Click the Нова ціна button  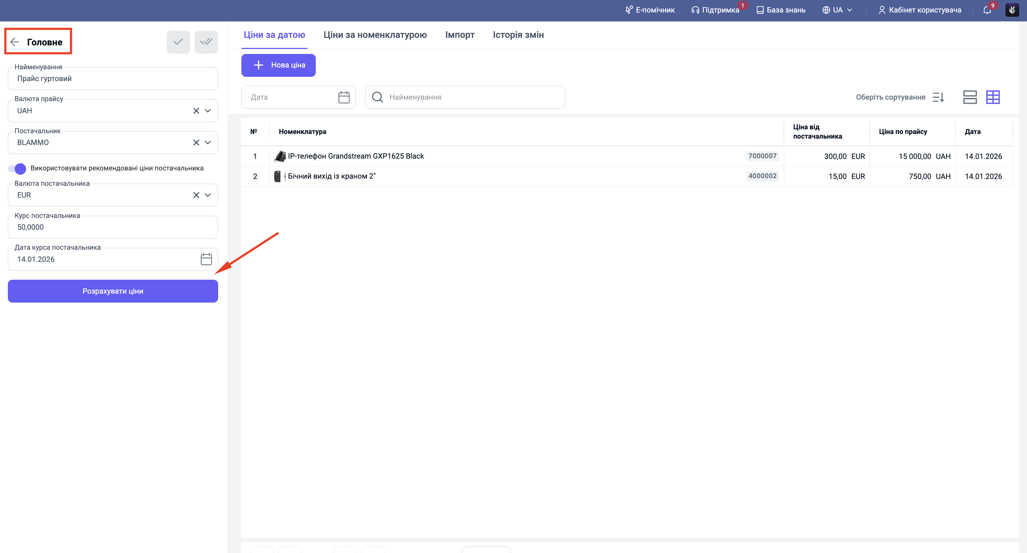pos(278,65)
